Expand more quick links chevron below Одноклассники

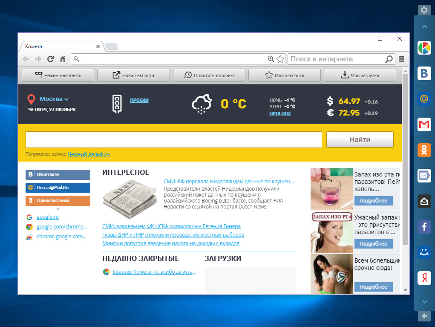(x=58, y=208)
